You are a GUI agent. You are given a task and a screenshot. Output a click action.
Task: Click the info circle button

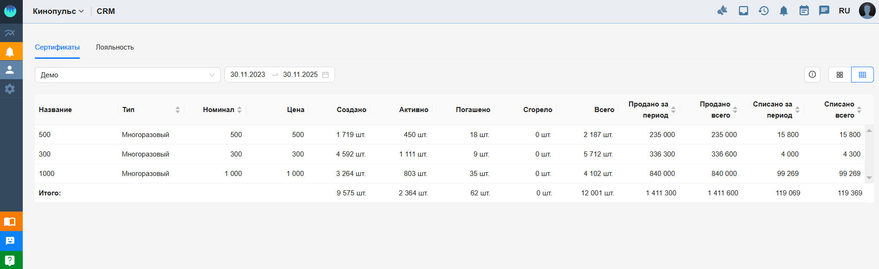coord(812,75)
